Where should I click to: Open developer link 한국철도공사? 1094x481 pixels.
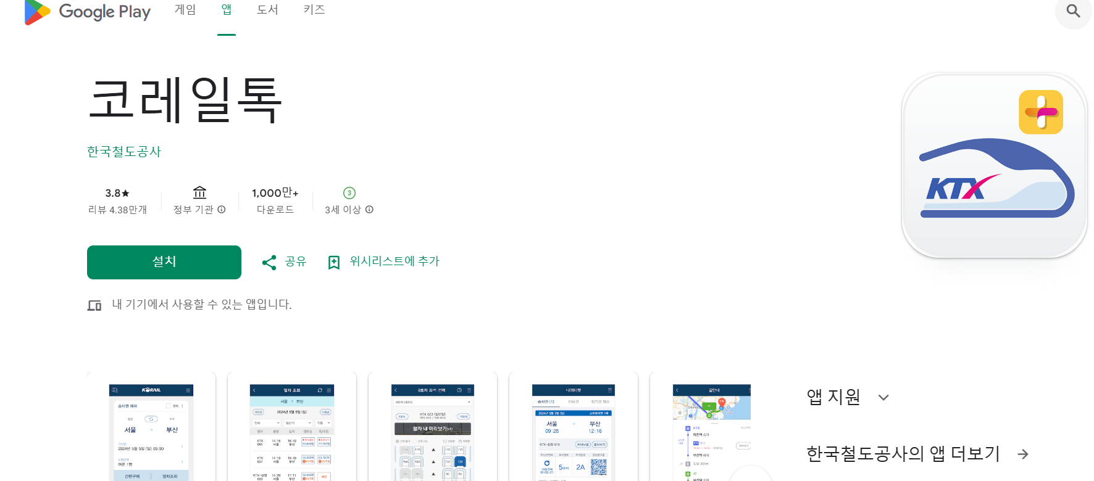(x=124, y=152)
